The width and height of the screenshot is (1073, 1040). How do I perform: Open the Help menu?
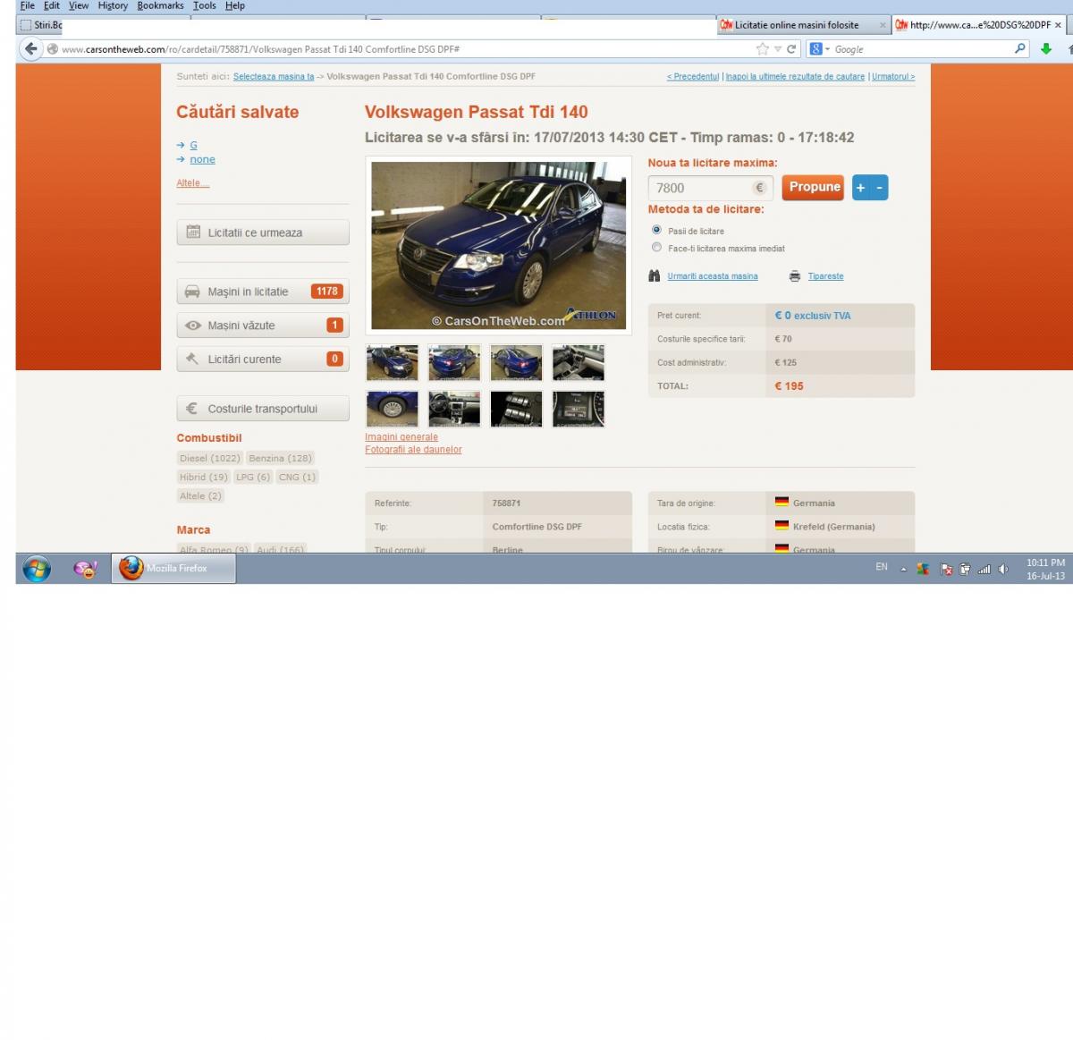[x=235, y=5]
